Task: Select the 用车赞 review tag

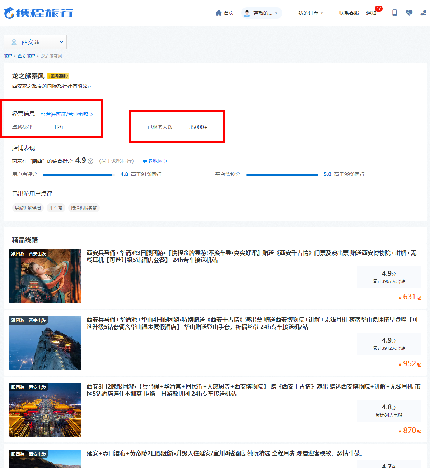Action: coord(56,208)
